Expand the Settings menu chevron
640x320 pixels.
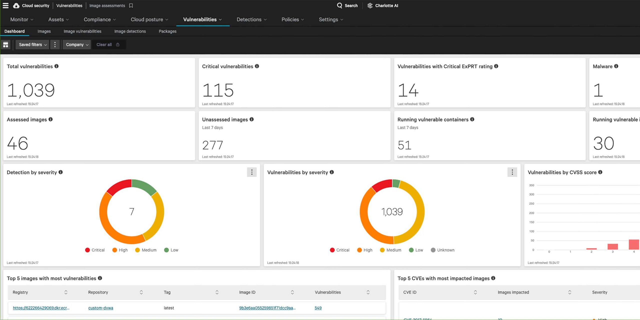pyautogui.click(x=342, y=19)
